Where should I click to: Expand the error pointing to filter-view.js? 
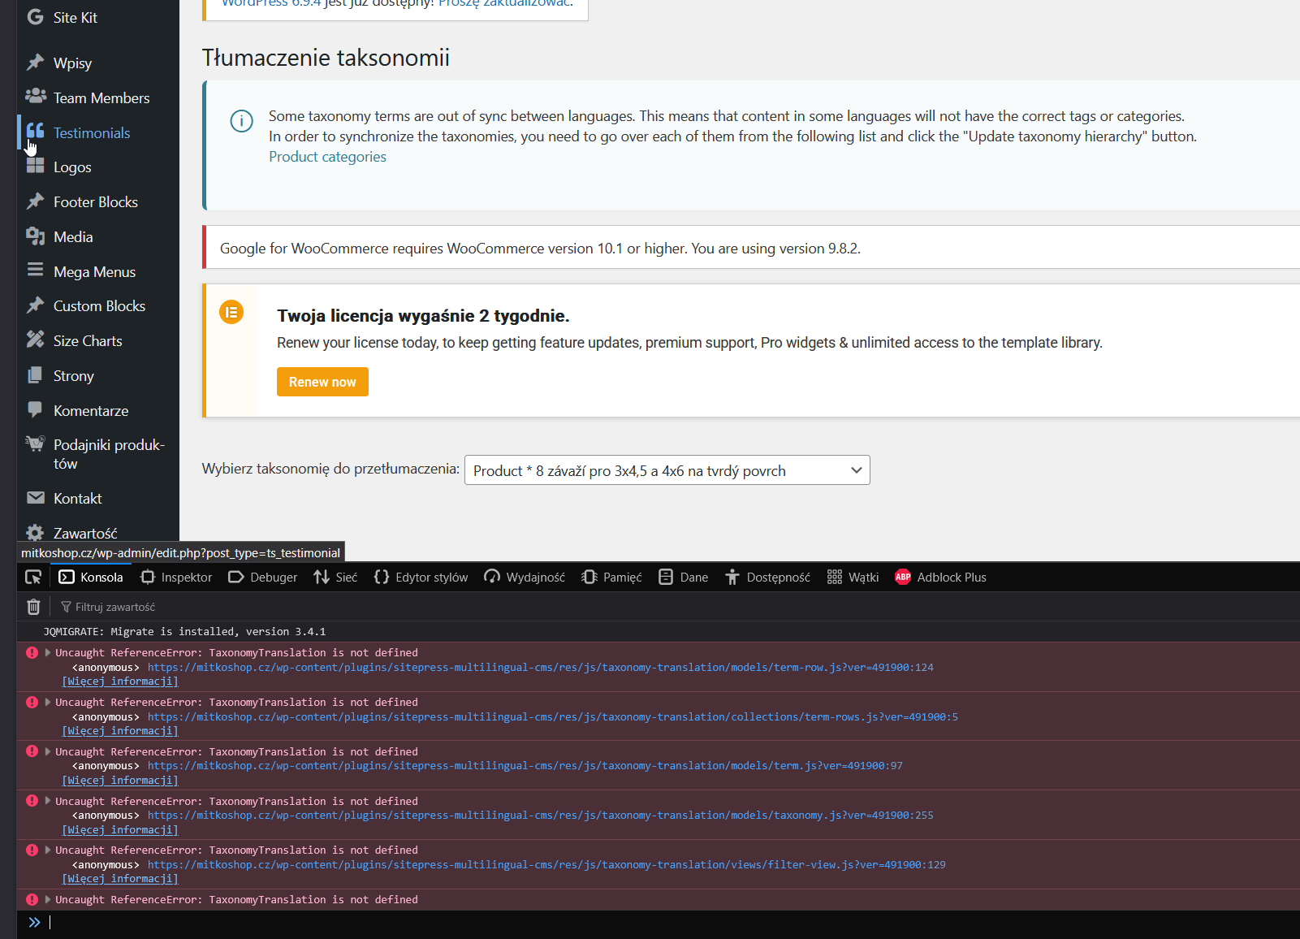[x=48, y=850]
